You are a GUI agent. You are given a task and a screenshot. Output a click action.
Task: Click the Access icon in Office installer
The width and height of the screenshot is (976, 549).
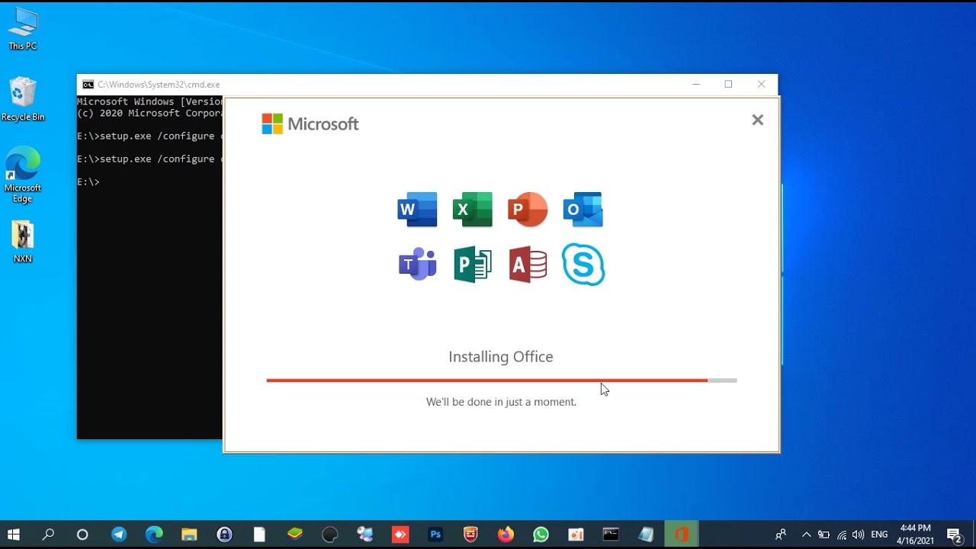tap(528, 265)
